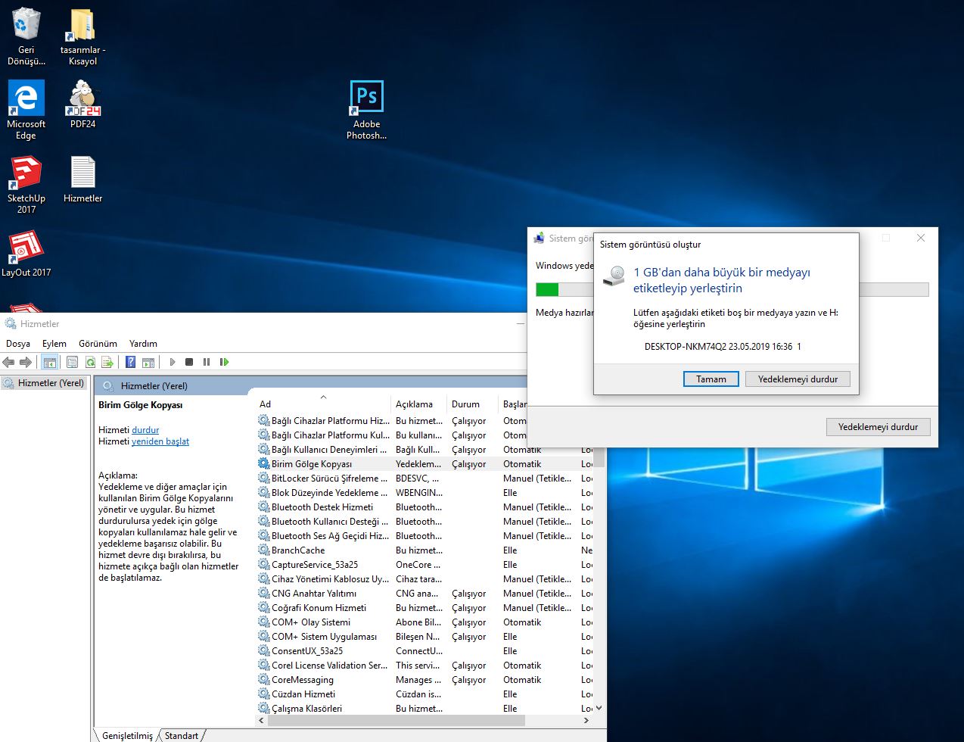
Task: Toggle the Show/Hide Console Tree icon
Action: [x=49, y=362]
